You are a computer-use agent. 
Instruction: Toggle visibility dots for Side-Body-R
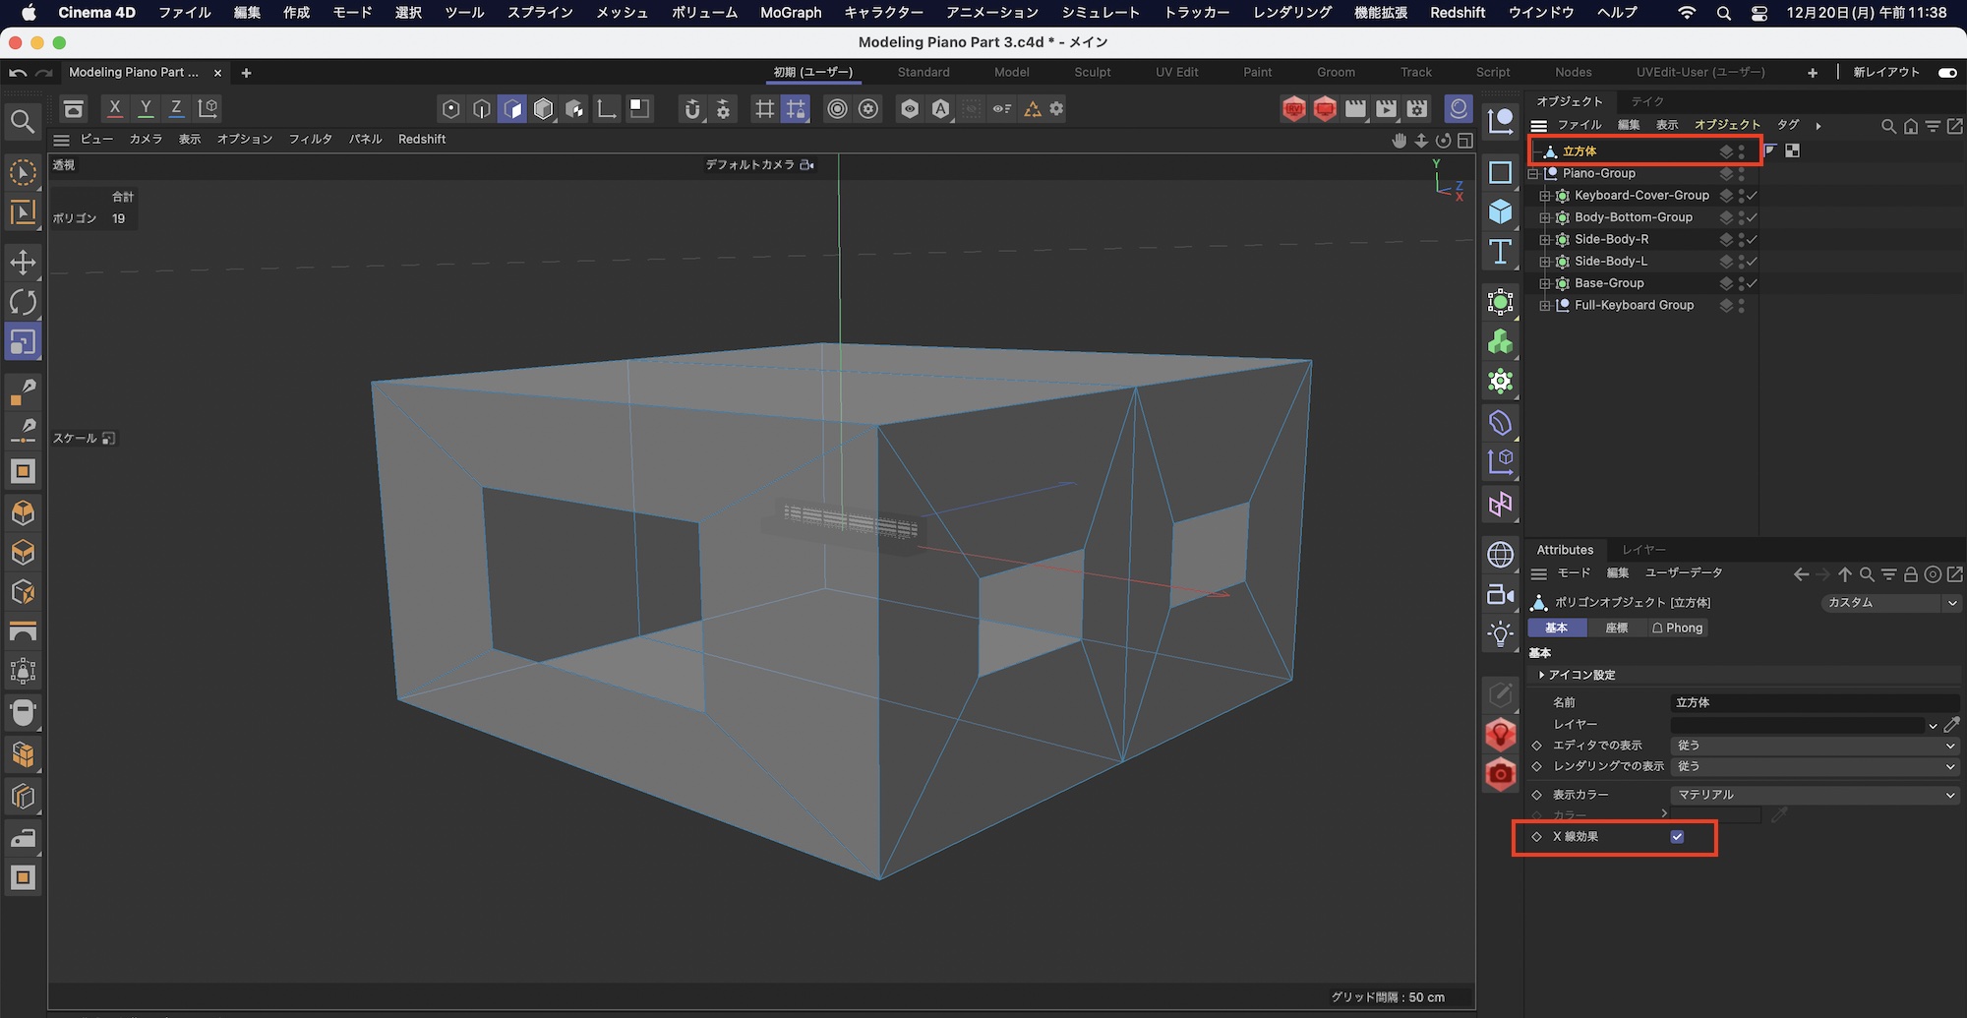(1741, 239)
